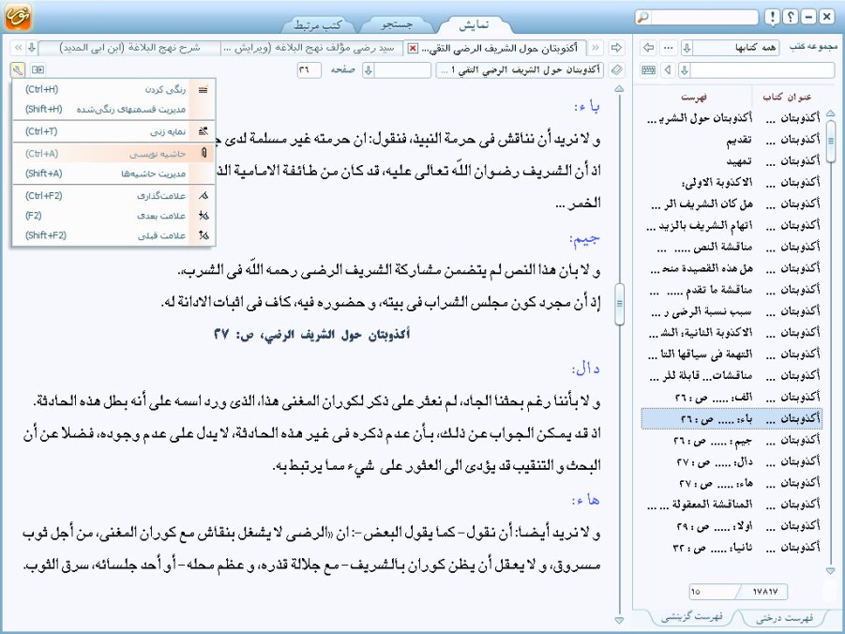Choose علامت‌گذاری (Ctrl+F2) from the menu
This screenshot has width=845, height=634.
(113, 196)
